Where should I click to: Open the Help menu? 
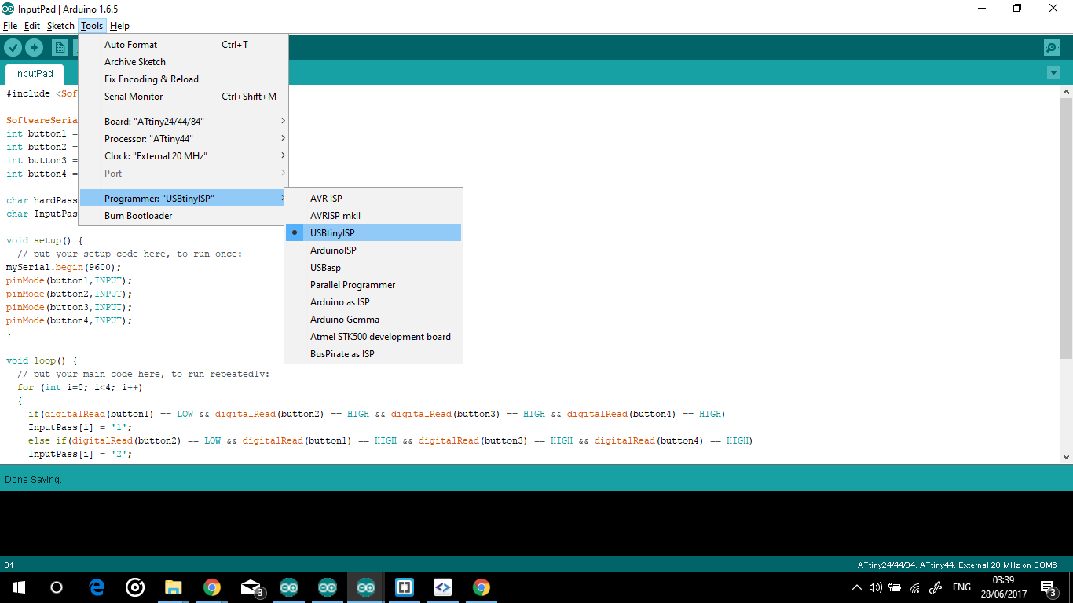pos(119,26)
